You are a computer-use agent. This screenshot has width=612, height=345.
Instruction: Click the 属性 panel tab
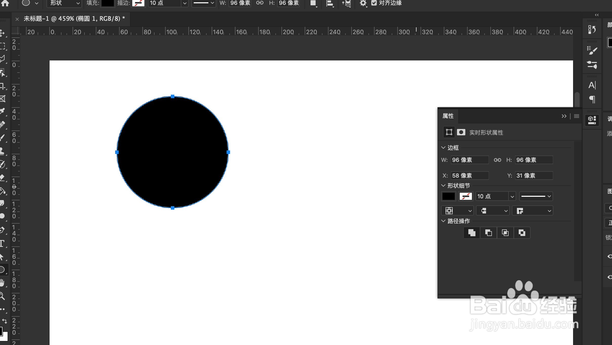[x=448, y=116]
